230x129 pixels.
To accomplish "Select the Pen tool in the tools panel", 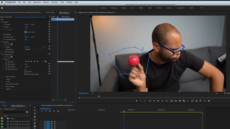I will [x=35, y=123].
